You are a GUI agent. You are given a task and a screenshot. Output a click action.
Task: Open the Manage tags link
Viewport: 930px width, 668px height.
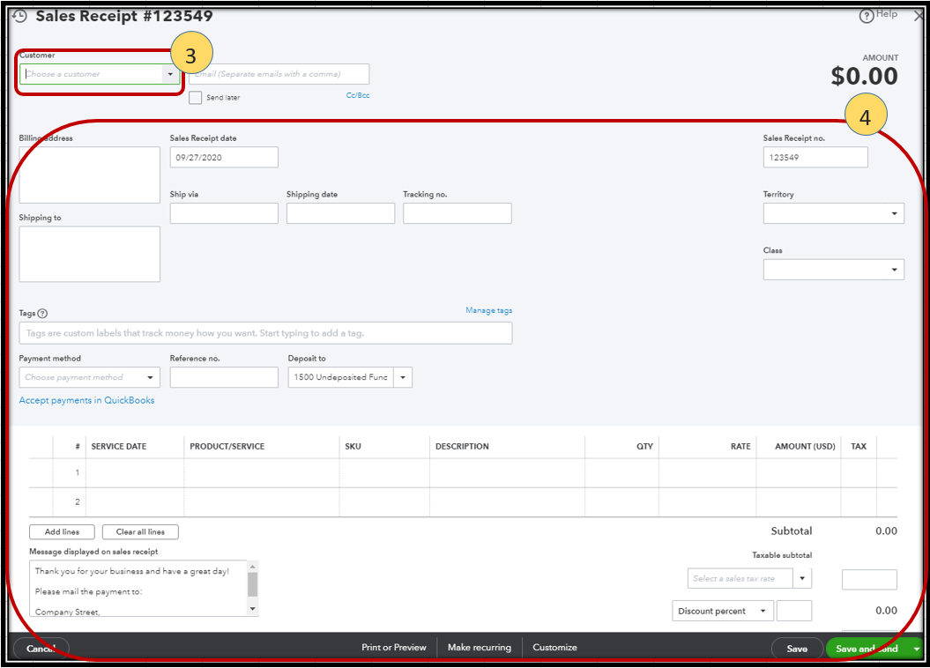click(x=488, y=310)
